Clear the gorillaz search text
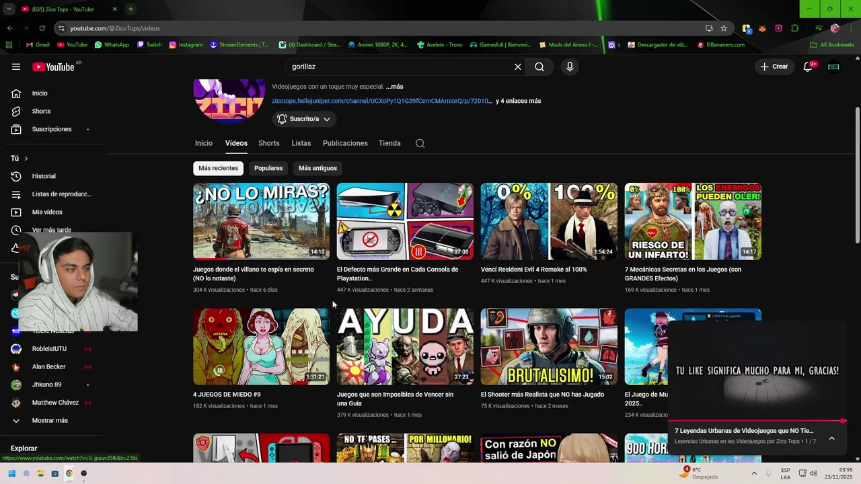 coord(518,67)
